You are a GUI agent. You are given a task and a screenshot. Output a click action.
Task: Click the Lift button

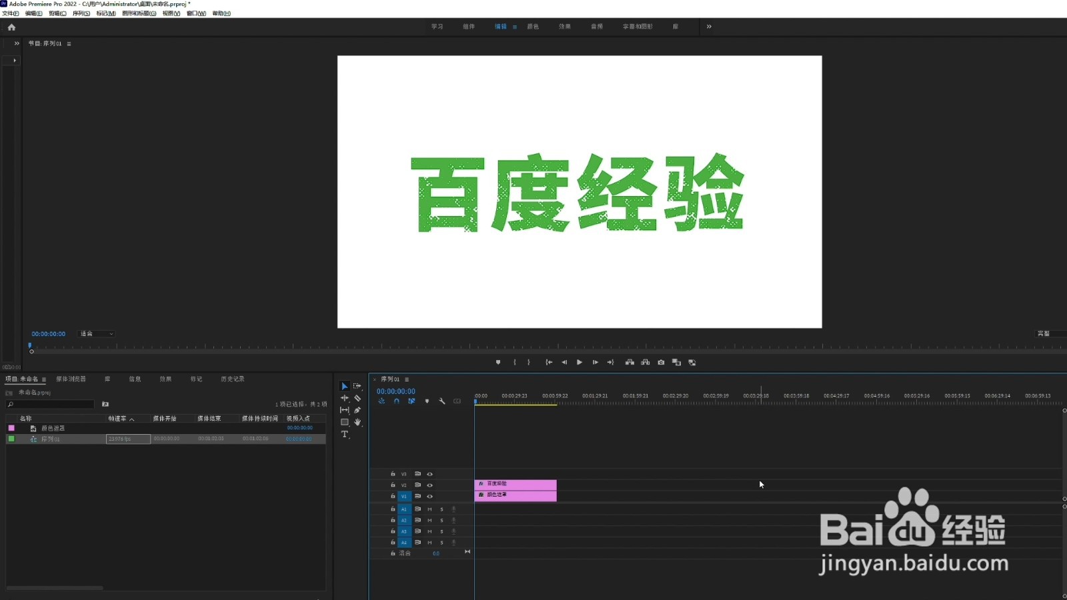click(630, 362)
